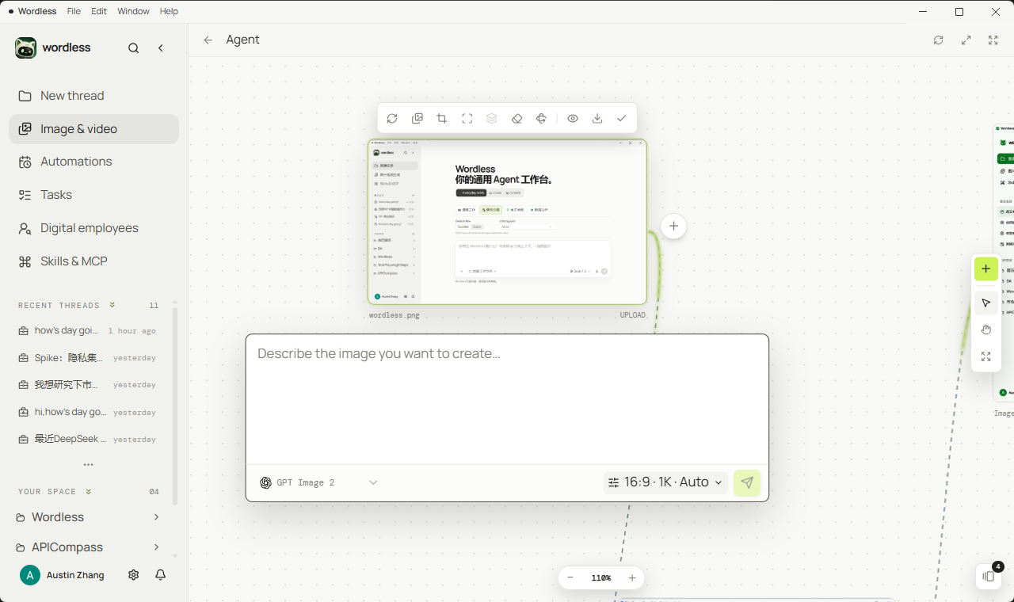Screen dimensions: 1014x602
Task: Toggle the eye preview icon in toolbar
Action: pos(573,119)
